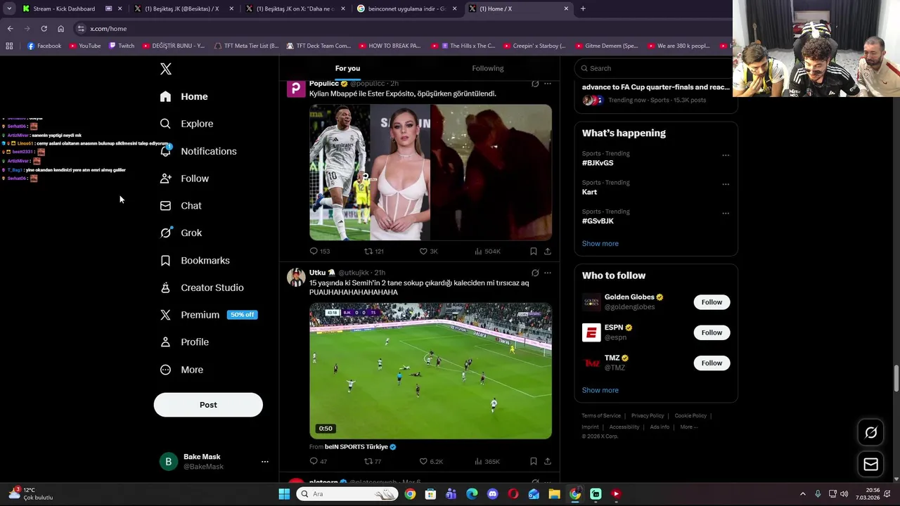Image resolution: width=900 pixels, height=506 pixels.
Task: Open the YouTube bookmark in the bookmarks bar
Action: pos(84,46)
